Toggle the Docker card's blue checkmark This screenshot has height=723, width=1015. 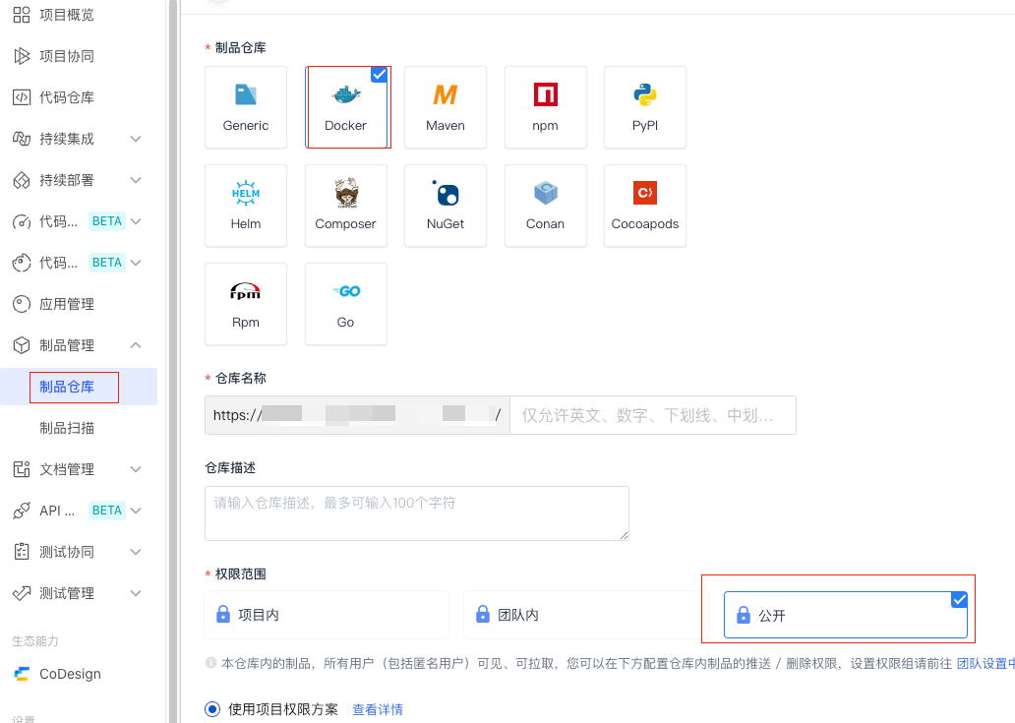(380, 75)
